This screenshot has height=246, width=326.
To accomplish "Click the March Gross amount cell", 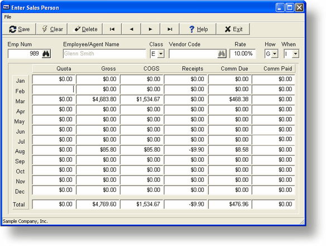I will pos(98,99).
